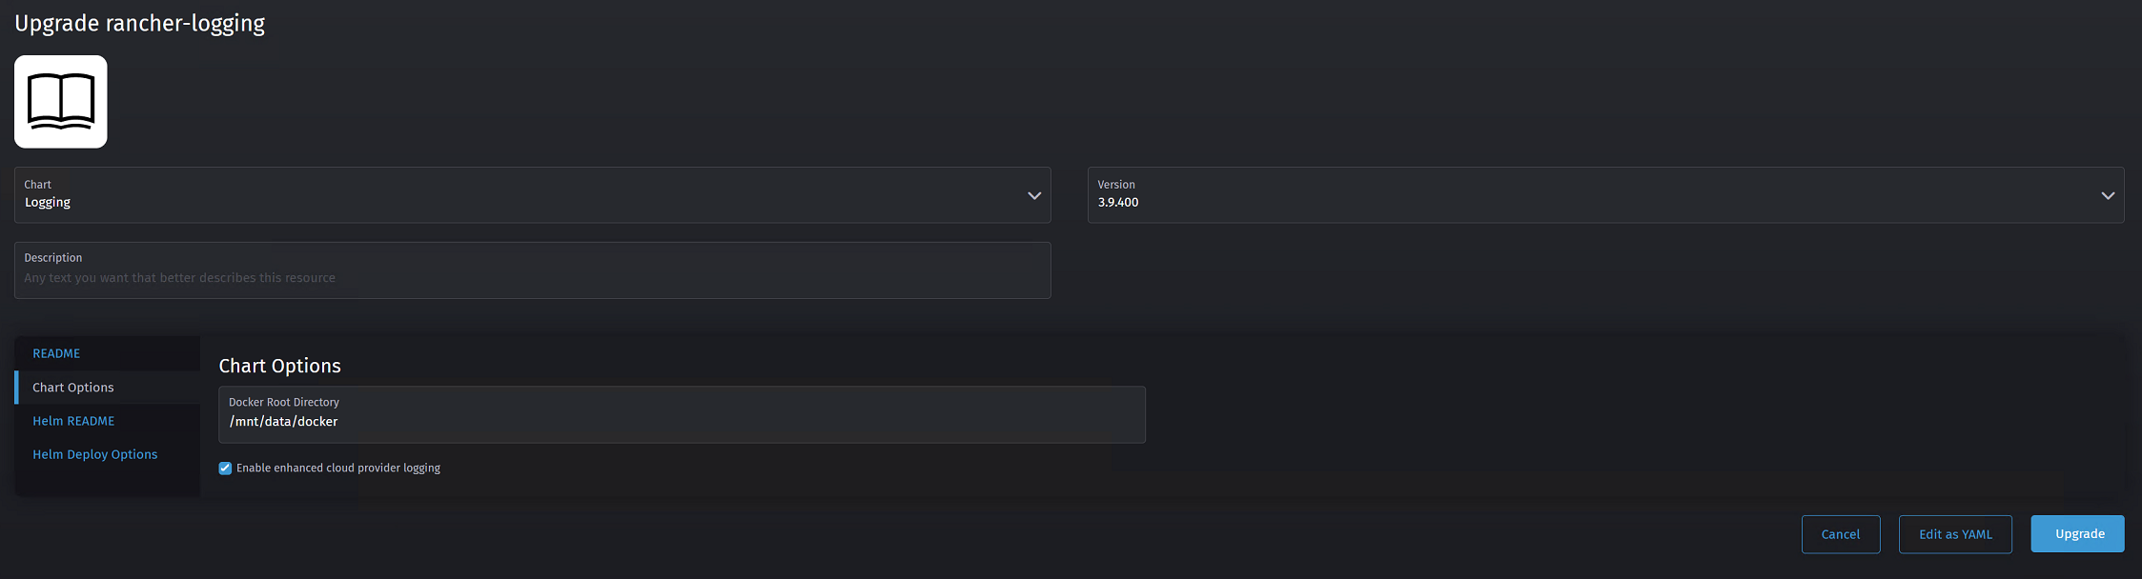Select the /mnt/data/docker path text
The width and height of the screenshot is (2142, 579).
click(283, 421)
